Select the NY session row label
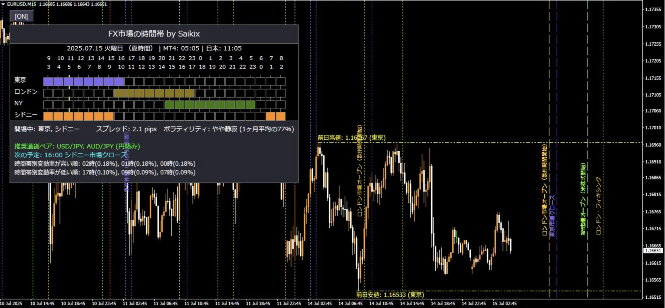The width and height of the screenshot is (665, 308). [x=18, y=103]
